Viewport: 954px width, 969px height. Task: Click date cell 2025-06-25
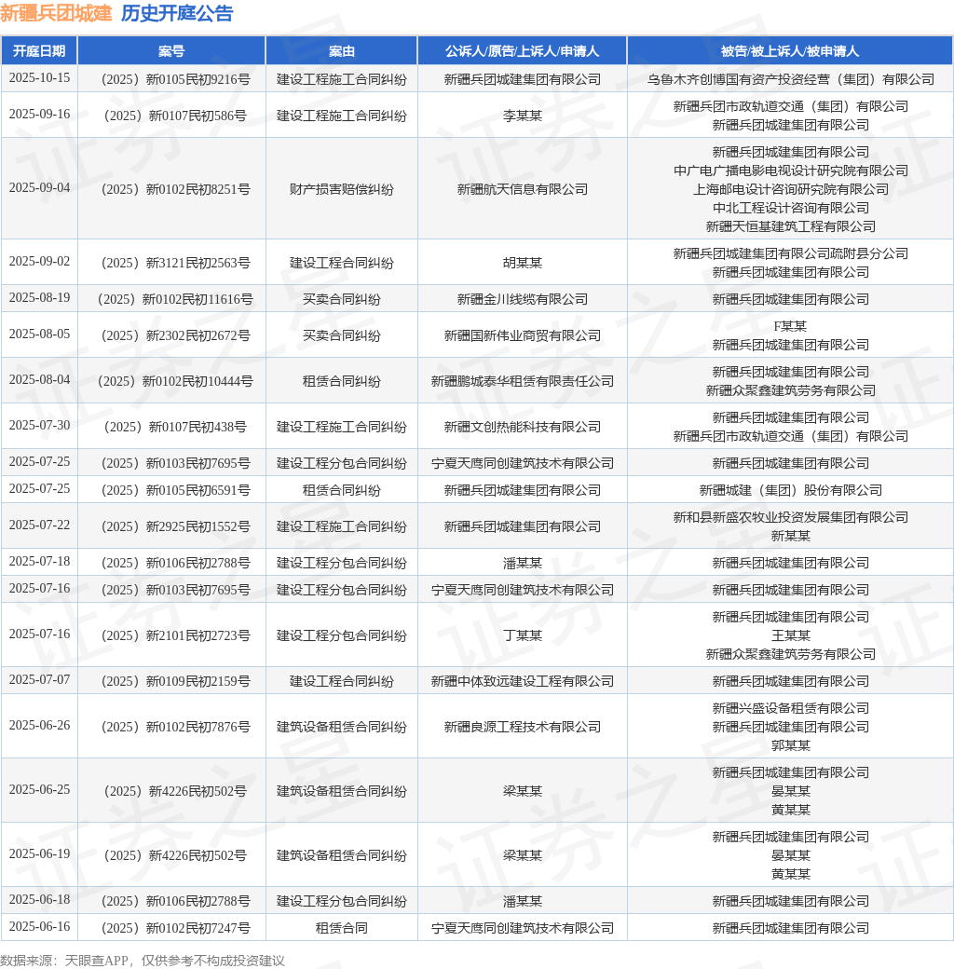(x=39, y=790)
